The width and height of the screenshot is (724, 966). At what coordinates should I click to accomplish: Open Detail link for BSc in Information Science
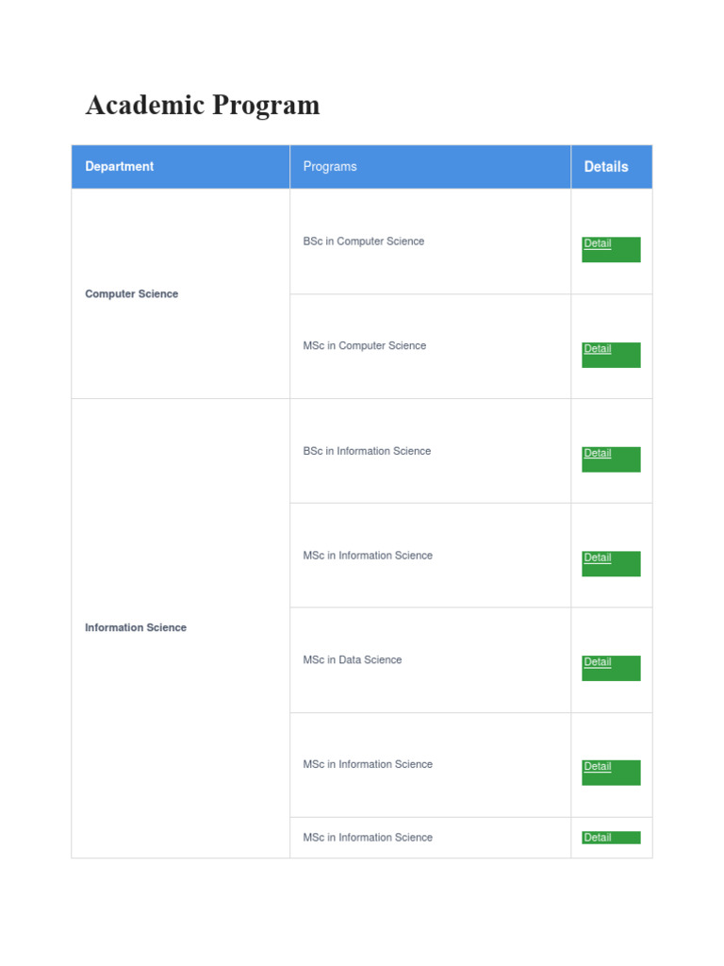click(x=598, y=454)
